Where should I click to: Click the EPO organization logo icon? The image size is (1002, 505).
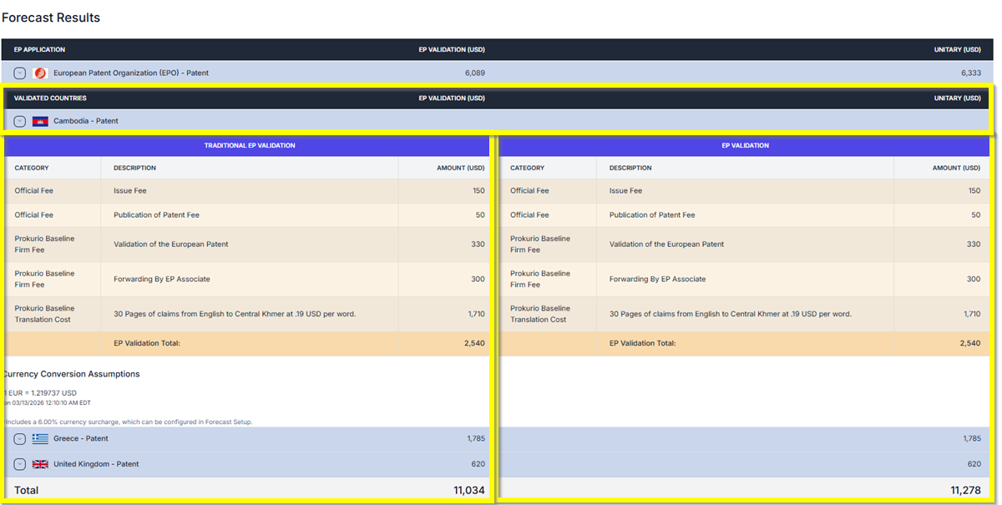point(40,73)
